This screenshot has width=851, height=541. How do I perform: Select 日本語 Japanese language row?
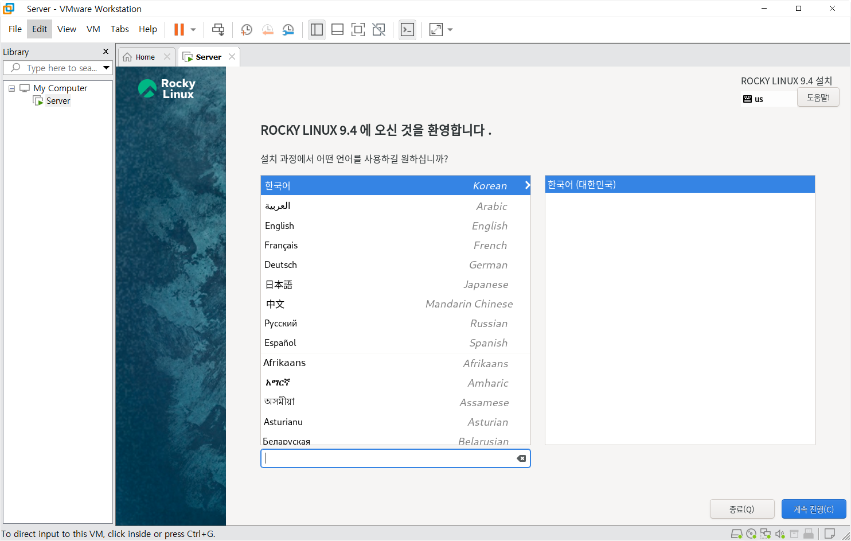pos(396,284)
